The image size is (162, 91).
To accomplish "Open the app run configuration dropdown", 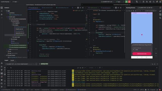I will 119,2.
